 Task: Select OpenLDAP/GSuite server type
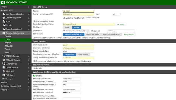93,34
